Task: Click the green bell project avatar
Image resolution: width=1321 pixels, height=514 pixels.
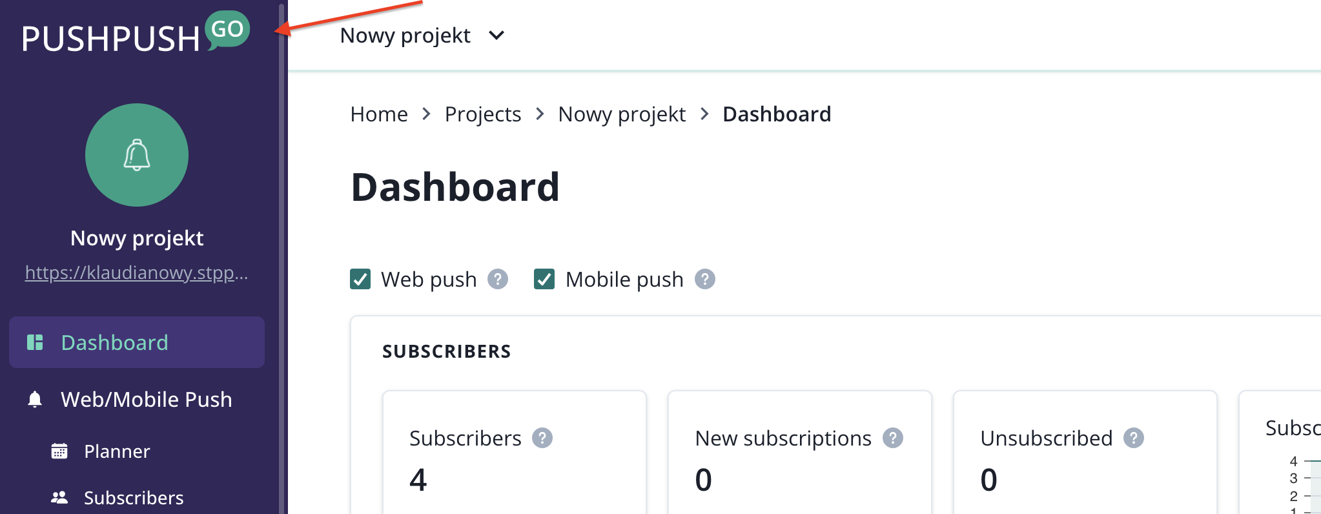Action: (x=137, y=155)
